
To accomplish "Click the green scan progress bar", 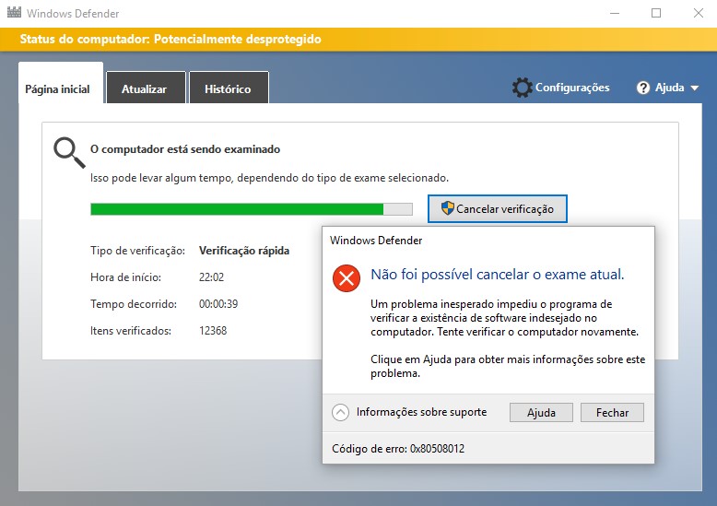I will tap(252, 209).
